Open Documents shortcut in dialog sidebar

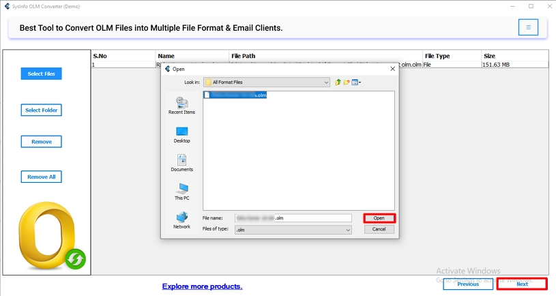coord(181,163)
